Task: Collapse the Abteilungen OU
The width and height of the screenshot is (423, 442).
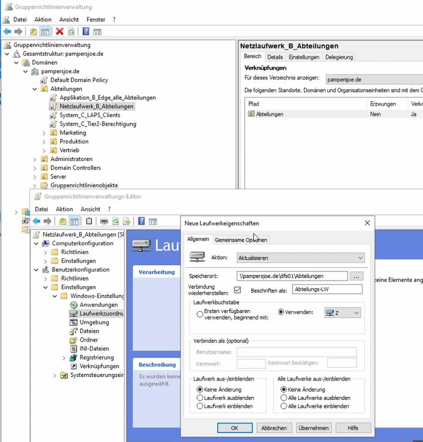Action: coord(35,89)
